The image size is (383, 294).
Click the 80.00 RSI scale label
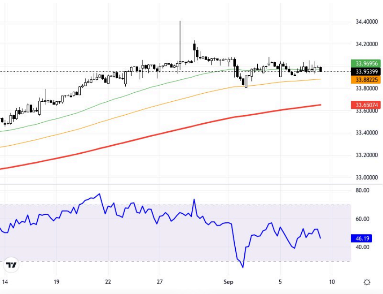pos(362,190)
